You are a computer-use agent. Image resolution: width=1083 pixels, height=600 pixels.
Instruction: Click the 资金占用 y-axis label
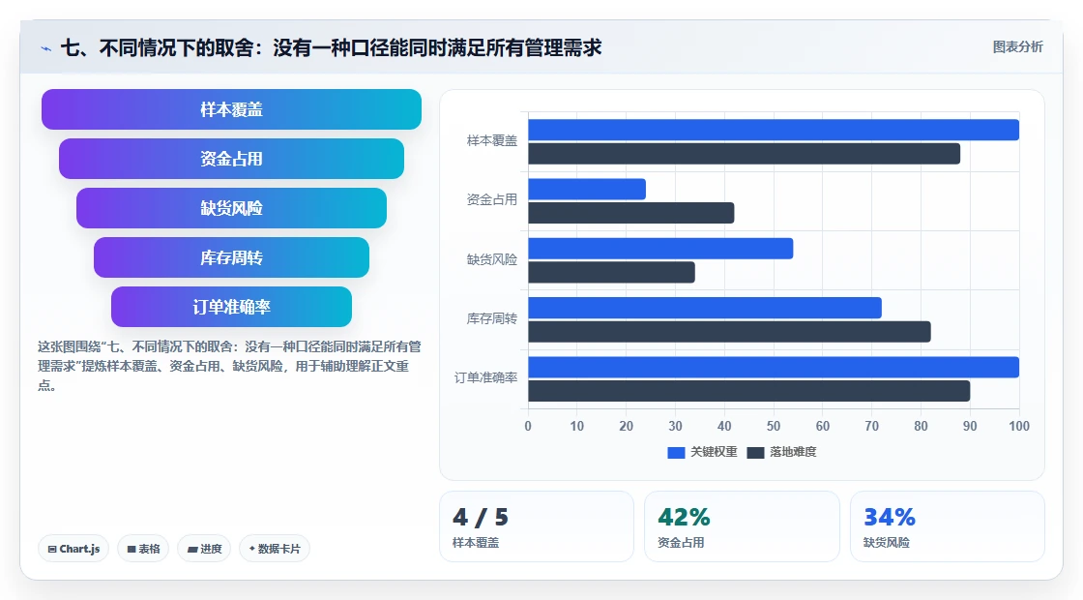[x=492, y=199]
